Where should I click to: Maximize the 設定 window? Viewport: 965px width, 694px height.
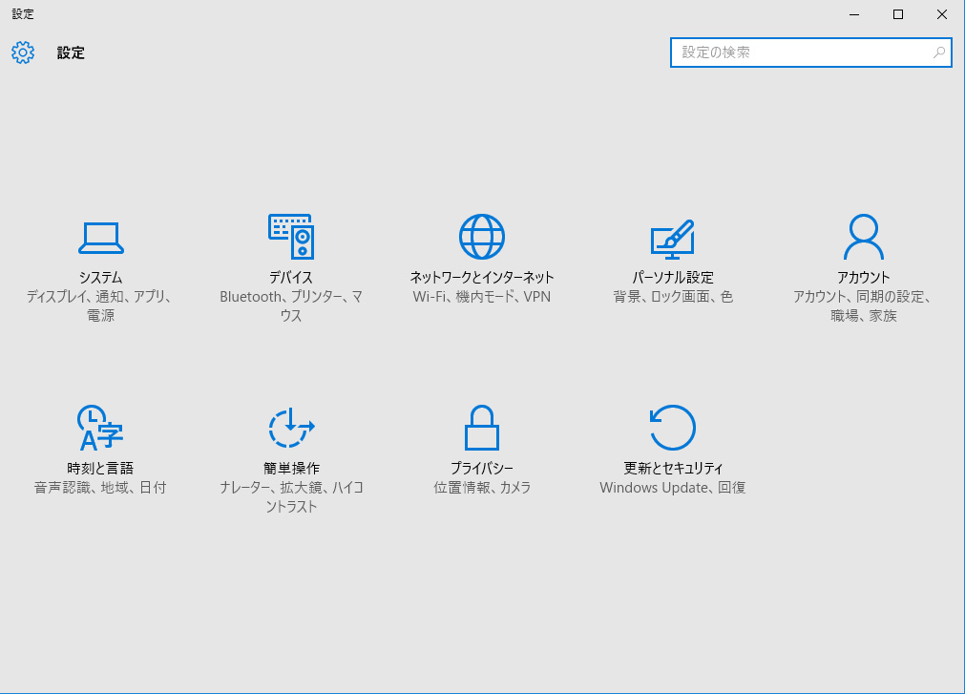click(898, 14)
